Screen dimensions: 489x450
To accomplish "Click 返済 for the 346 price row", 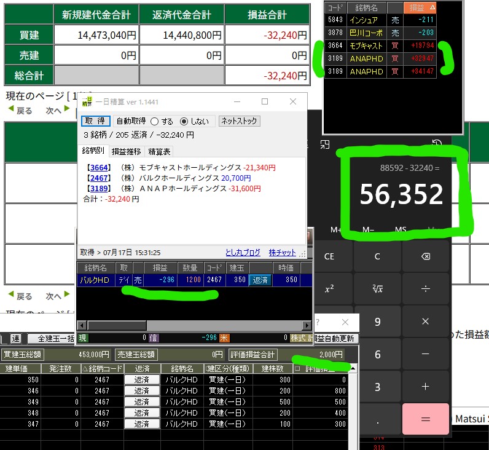I will [x=142, y=391].
